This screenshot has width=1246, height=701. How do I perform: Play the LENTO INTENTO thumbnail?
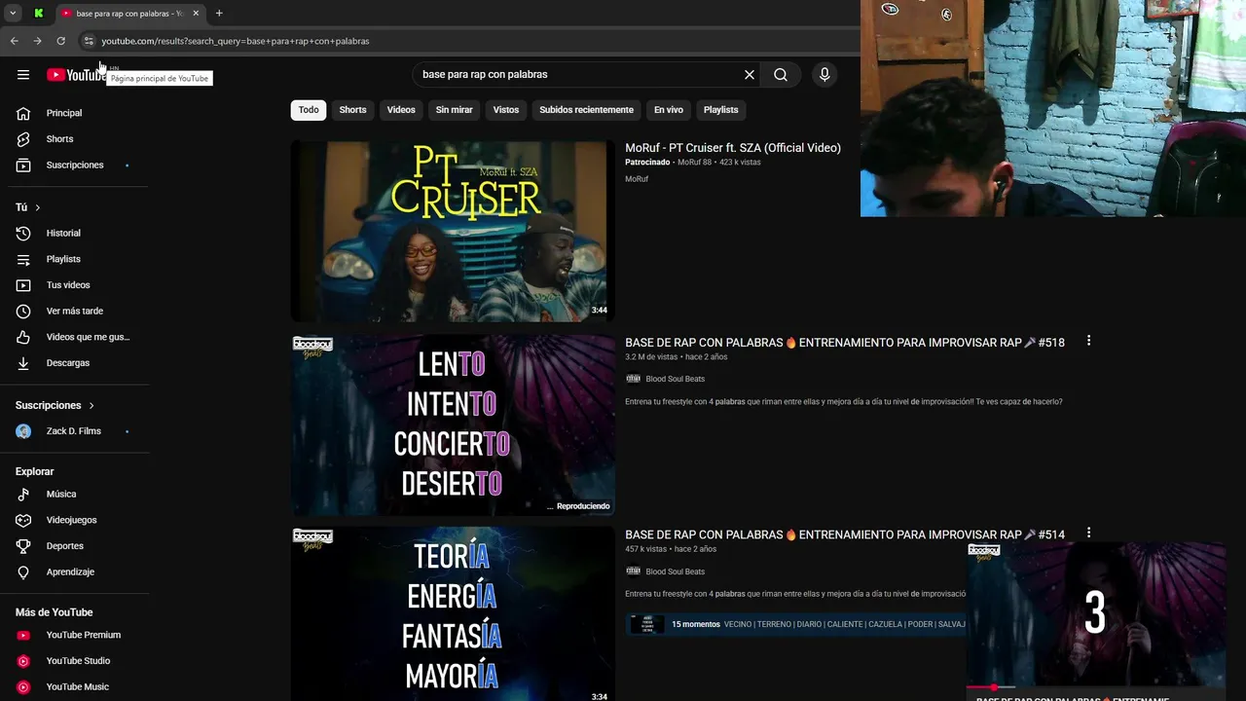453,424
